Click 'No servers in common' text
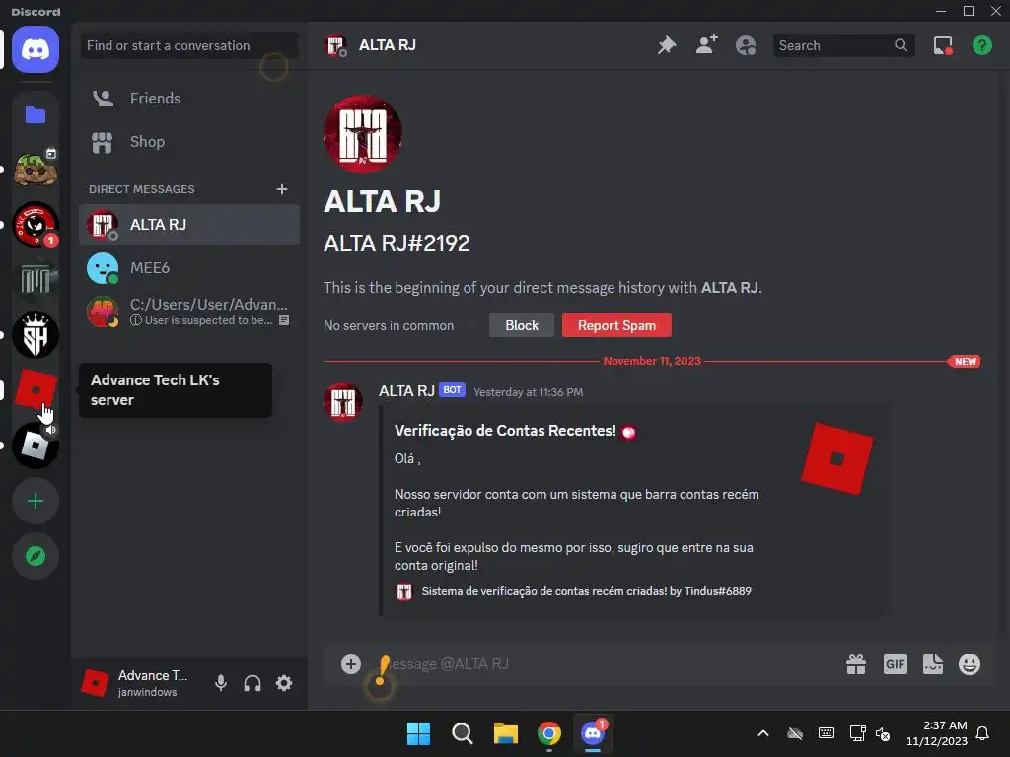 point(389,325)
